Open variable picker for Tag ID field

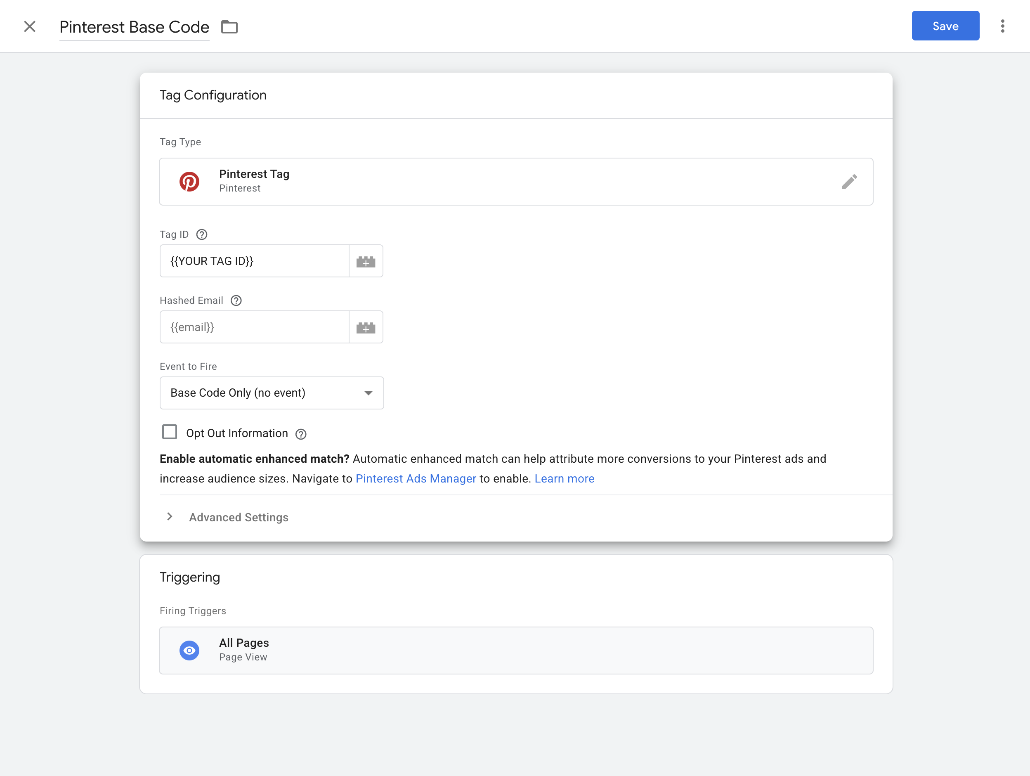(x=366, y=261)
